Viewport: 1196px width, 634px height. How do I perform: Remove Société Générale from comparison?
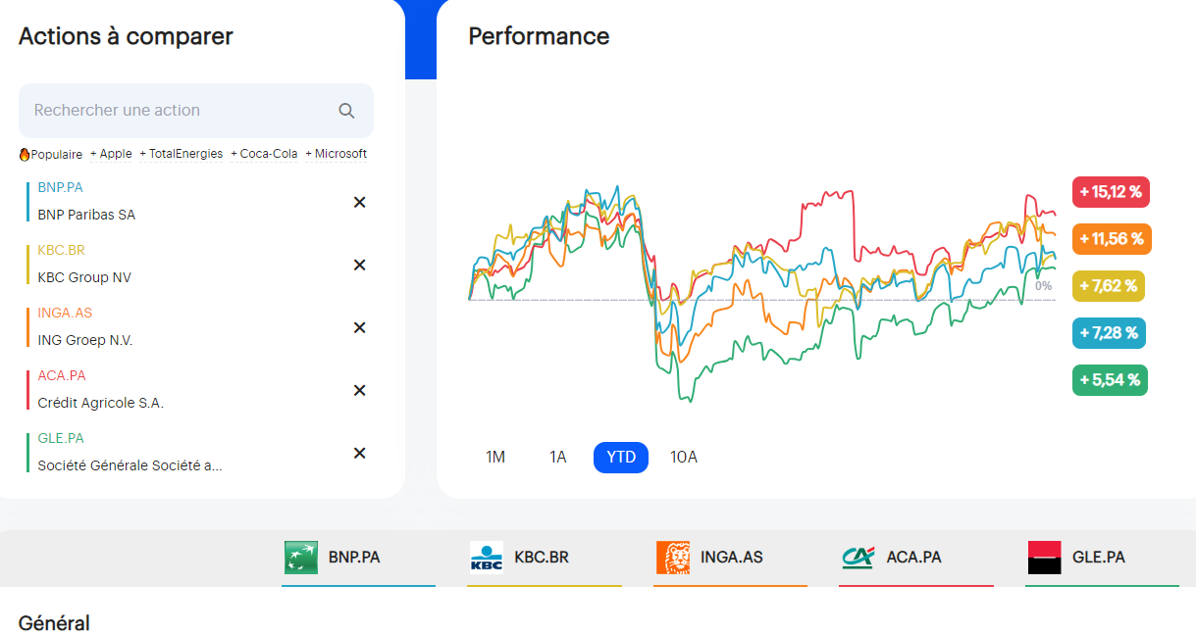pyautogui.click(x=359, y=453)
